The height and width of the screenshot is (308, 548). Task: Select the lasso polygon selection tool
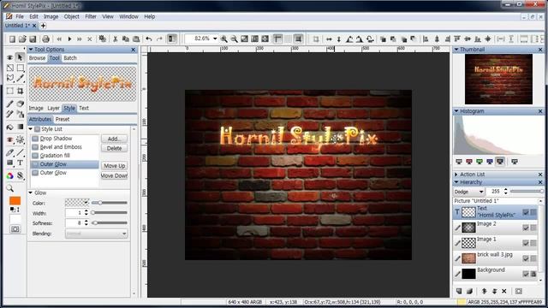click(10, 78)
